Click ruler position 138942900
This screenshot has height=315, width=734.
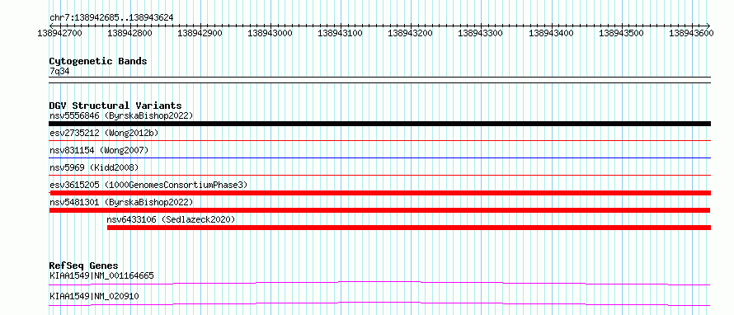pos(200,33)
